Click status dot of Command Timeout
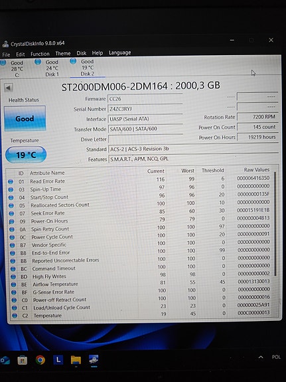This screenshot has height=382, width=286. coord(13,269)
